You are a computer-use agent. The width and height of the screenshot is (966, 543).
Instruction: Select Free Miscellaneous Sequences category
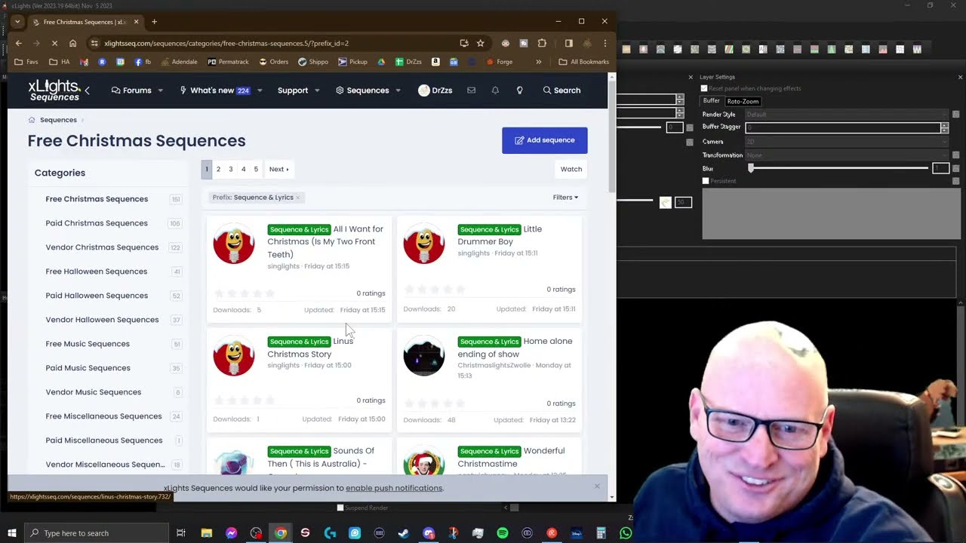103,416
